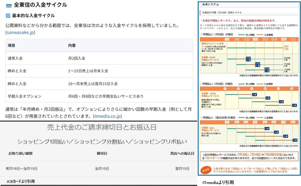This screenshot has width=301, height=186.
Task: Click the 項目 table column header
Action: coord(11,45)
